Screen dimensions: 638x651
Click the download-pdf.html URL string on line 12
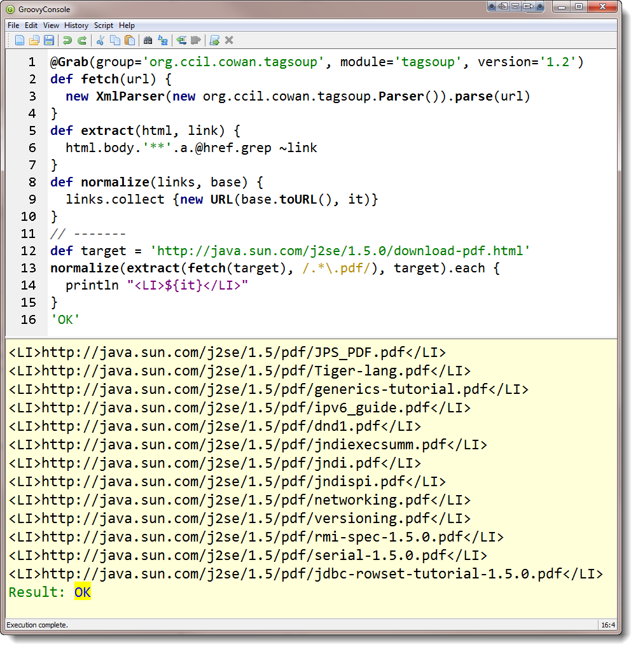[x=340, y=251]
